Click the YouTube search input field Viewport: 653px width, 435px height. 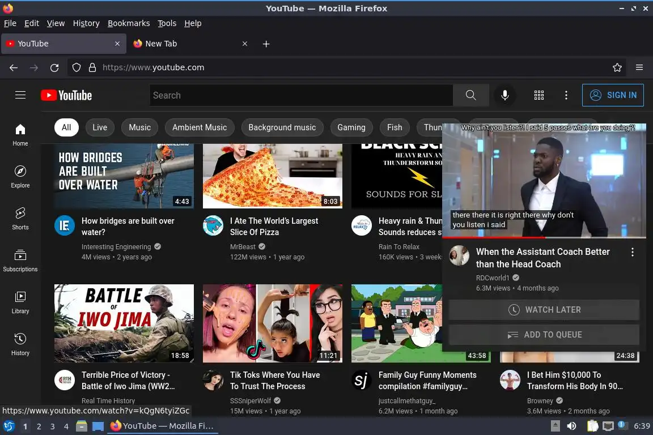pyautogui.click(x=301, y=95)
